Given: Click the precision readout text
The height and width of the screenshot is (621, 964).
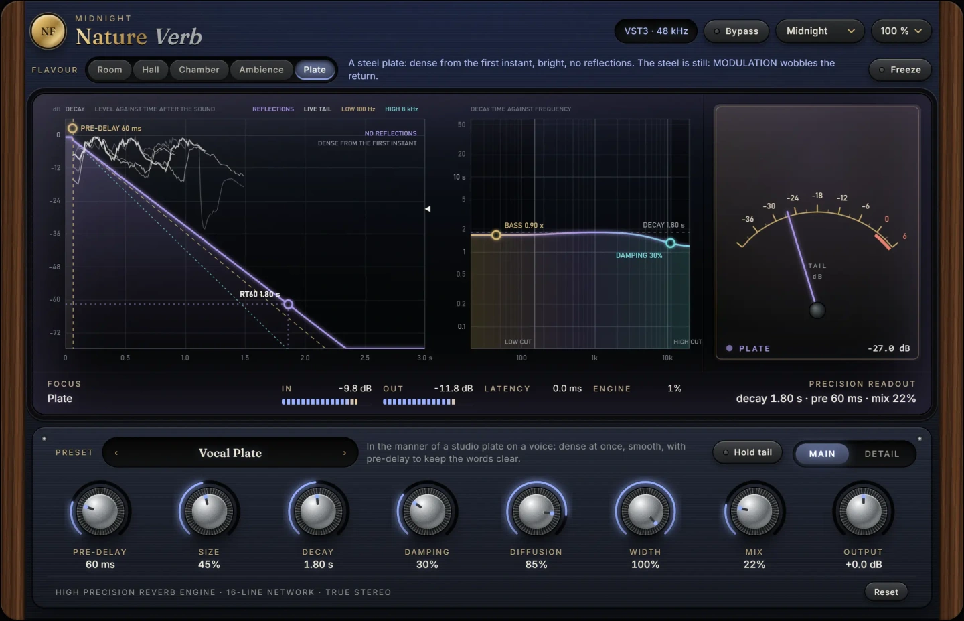Looking at the screenshot, I should click(x=826, y=398).
